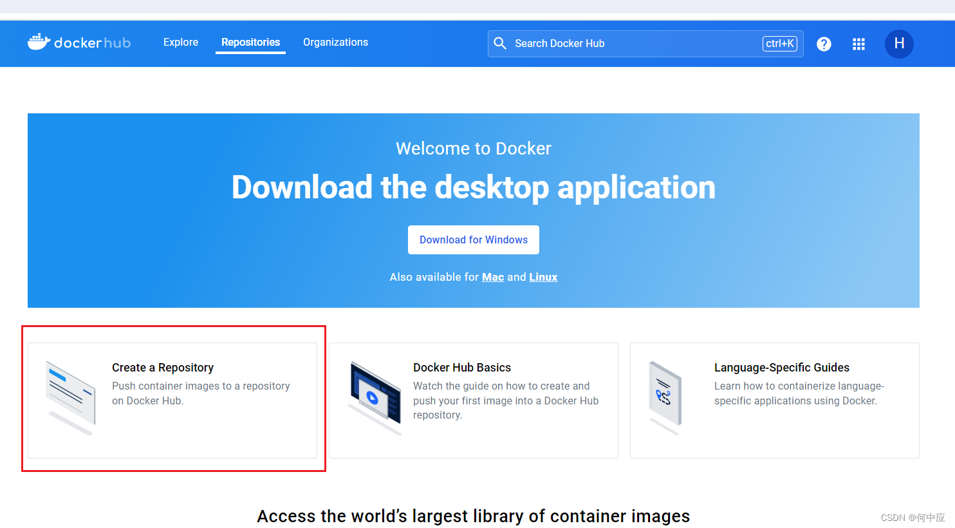The height and width of the screenshot is (528, 955).
Task: Go to the Explore page
Action: tap(181, 42)
